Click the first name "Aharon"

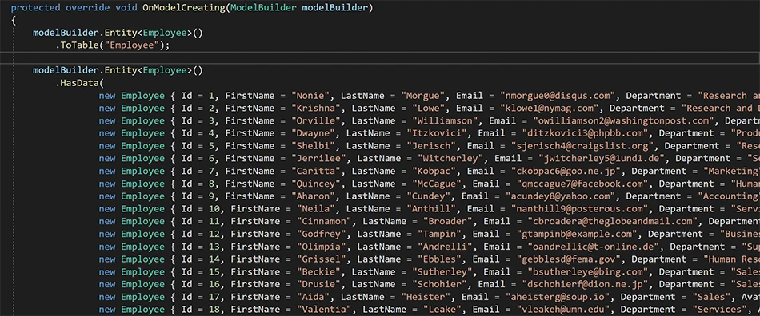point(313,196)
